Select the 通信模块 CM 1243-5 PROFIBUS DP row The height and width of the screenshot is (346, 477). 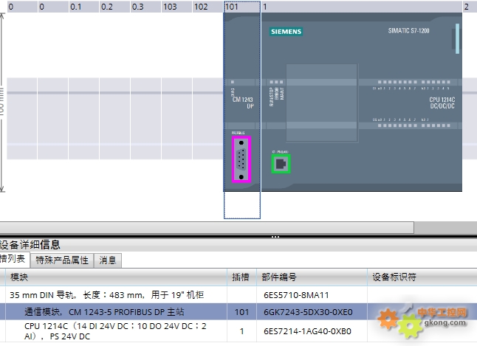pos(238,312)
